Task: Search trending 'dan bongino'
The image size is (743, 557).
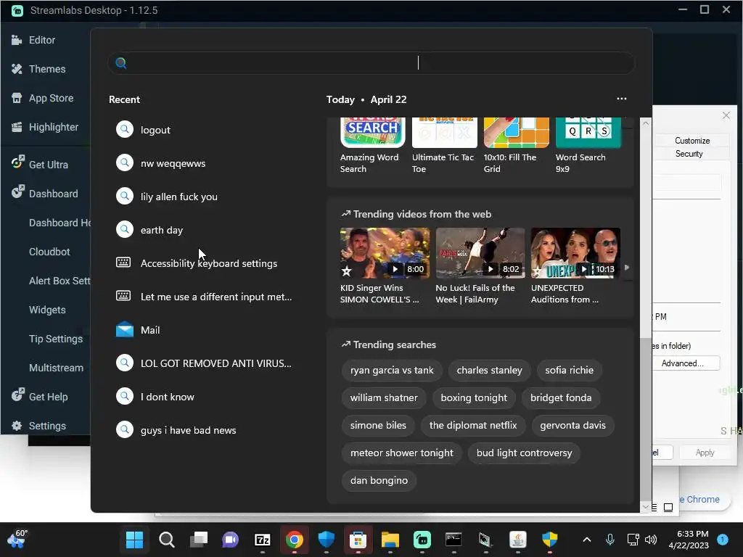Action: tap(379, 480)
